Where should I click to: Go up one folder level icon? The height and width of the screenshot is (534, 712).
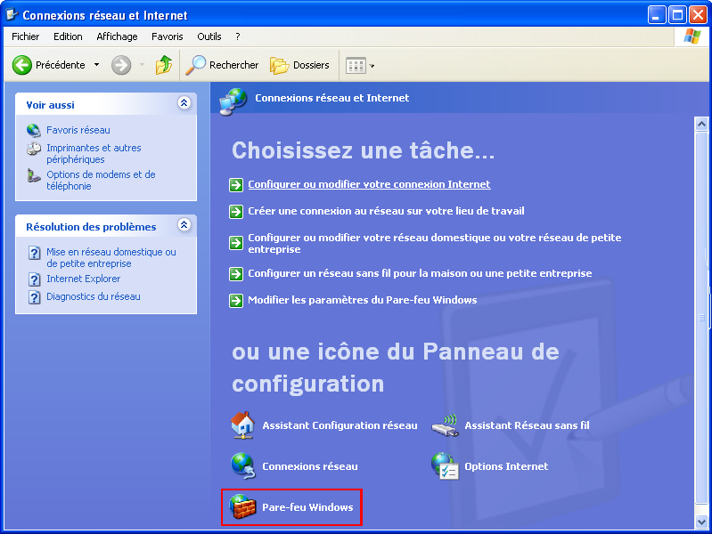pyautogui.click(x=163, y=65)
